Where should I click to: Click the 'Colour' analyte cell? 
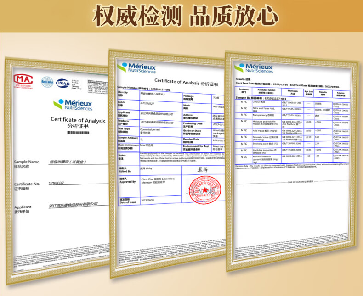point(267,103)
